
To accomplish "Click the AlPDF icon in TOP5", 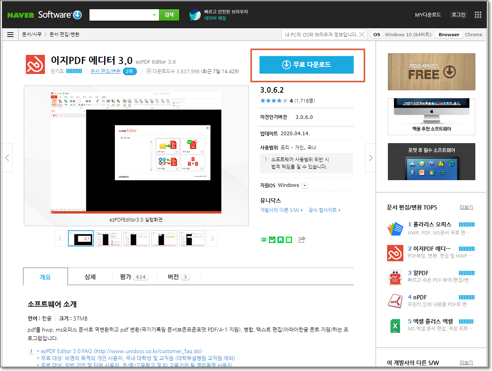I will (395, 277).
